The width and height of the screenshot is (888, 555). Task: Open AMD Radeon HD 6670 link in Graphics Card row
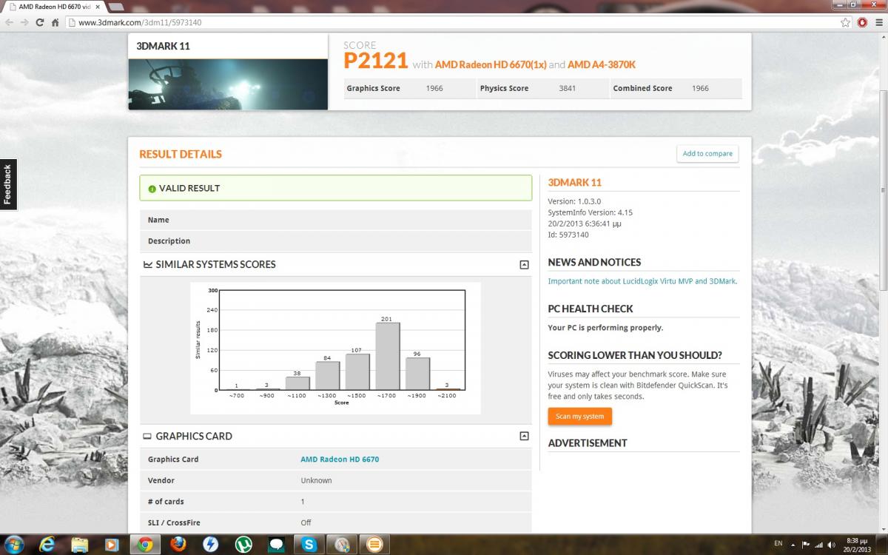click(340, 460)
